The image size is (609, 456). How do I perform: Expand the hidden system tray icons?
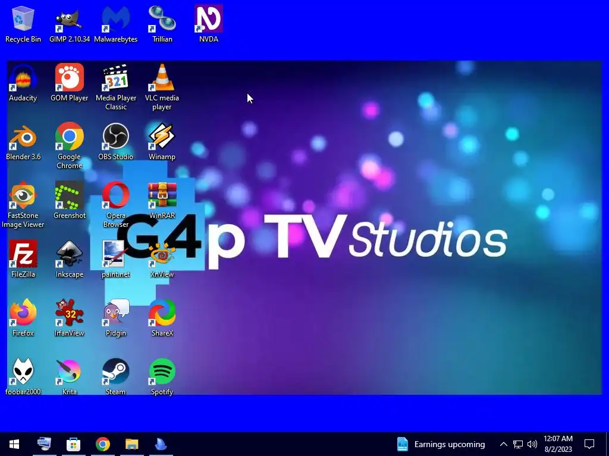point(503,444)
